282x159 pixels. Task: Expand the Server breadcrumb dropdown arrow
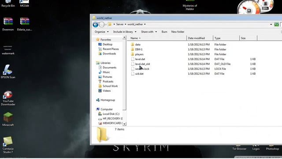125,24
